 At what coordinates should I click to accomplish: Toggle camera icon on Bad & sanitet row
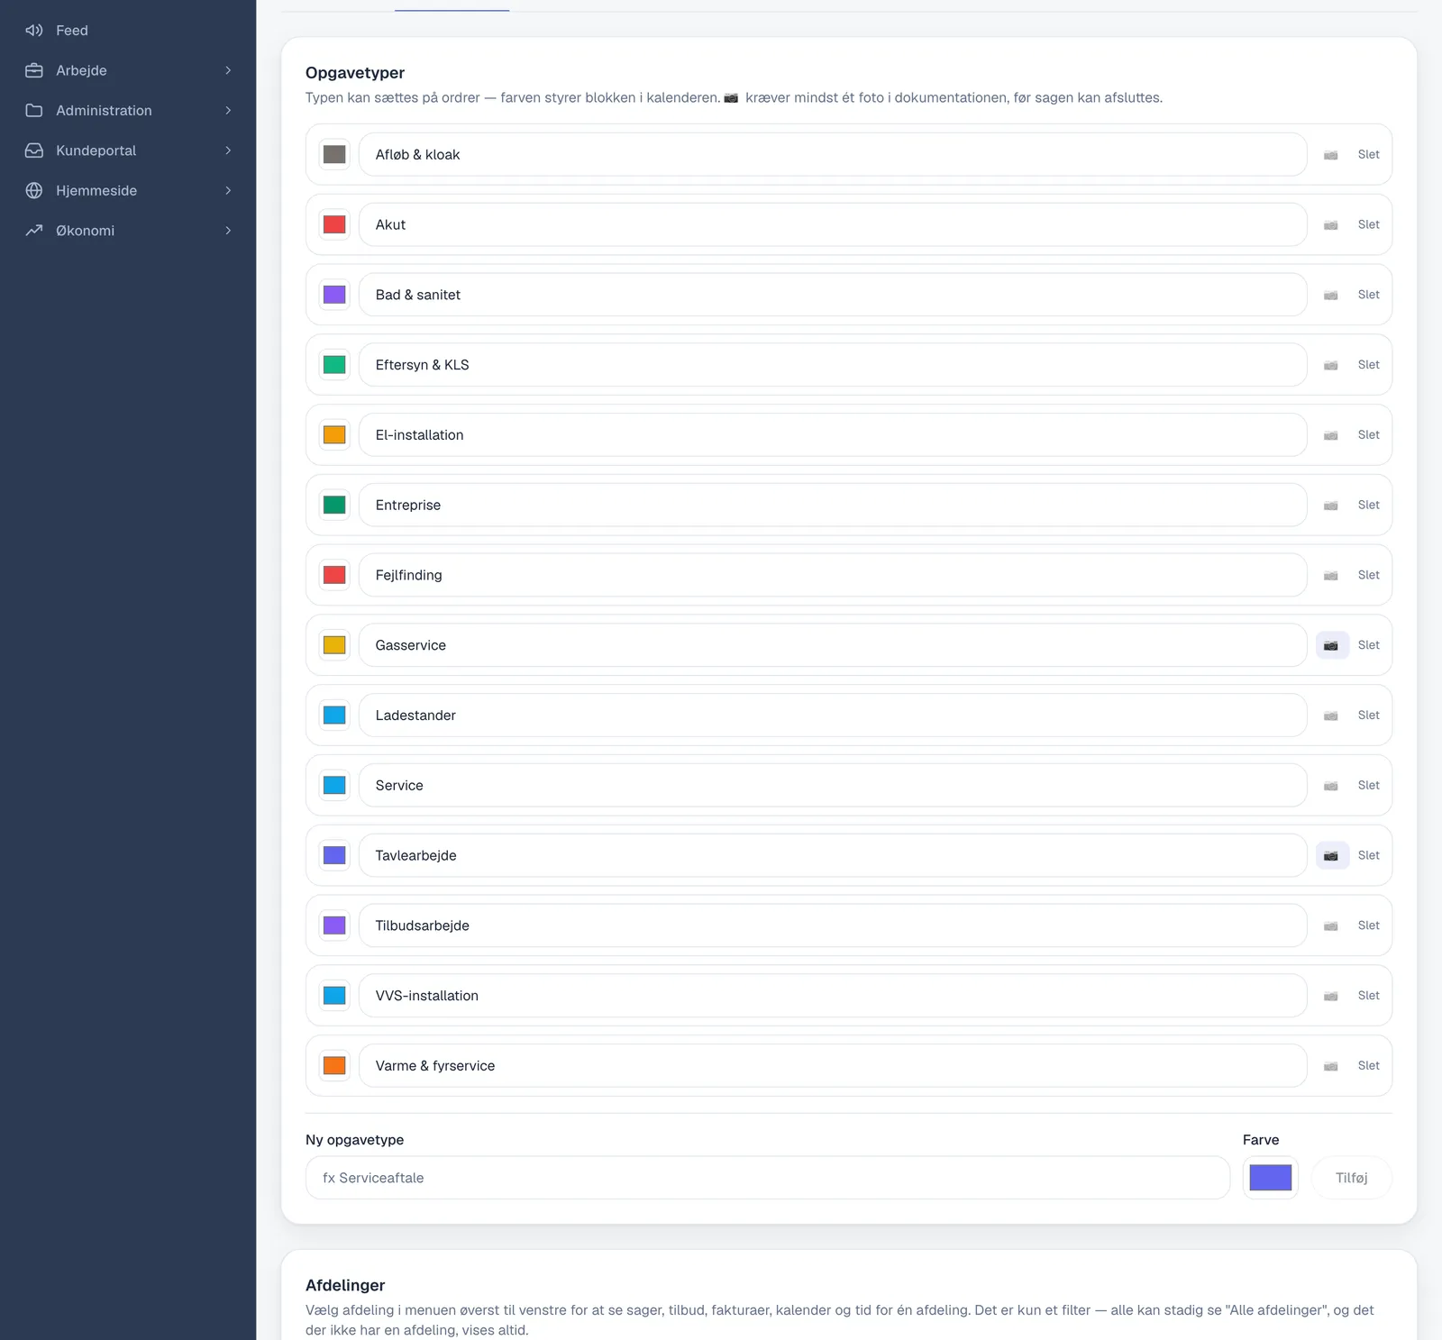pyautogui.click(x=1331, y=295)
